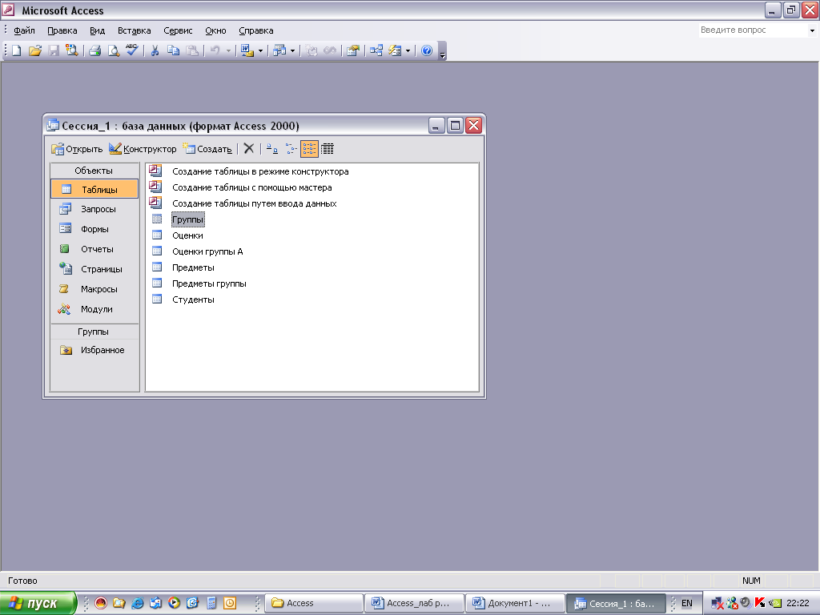Click the Internet Explorer quick launch icon
This screenshot has height=615, width=820.
pyautogui.click(x=138, y=603)
